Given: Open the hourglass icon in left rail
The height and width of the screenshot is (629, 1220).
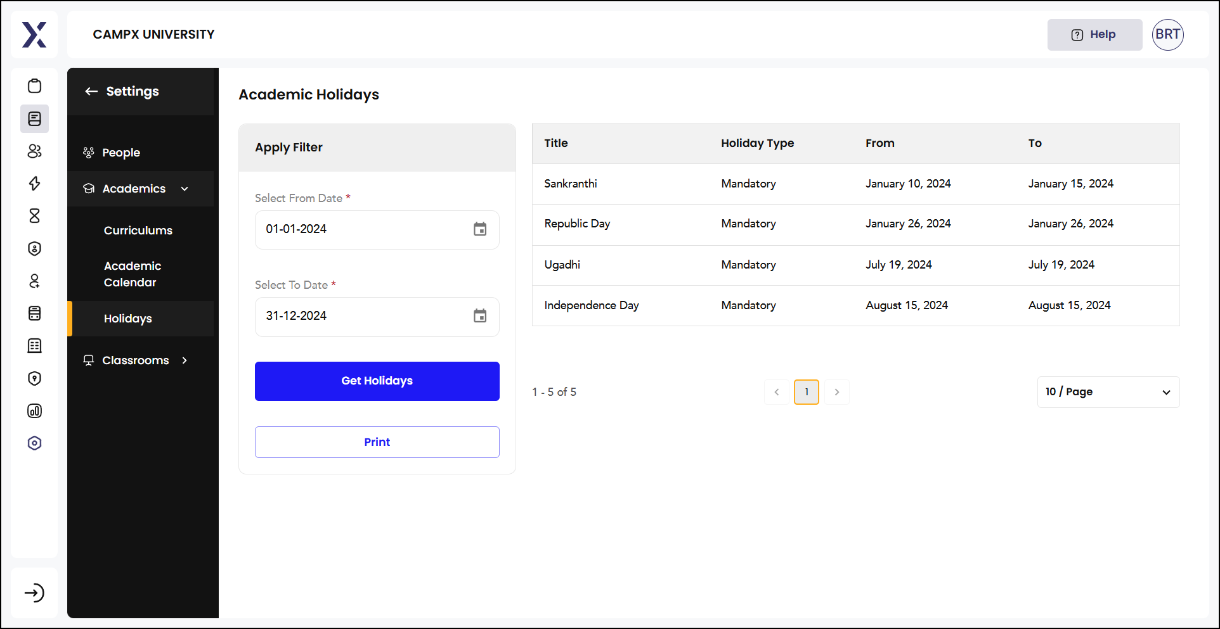Looking at the screenshot, I should click(35, 216).
